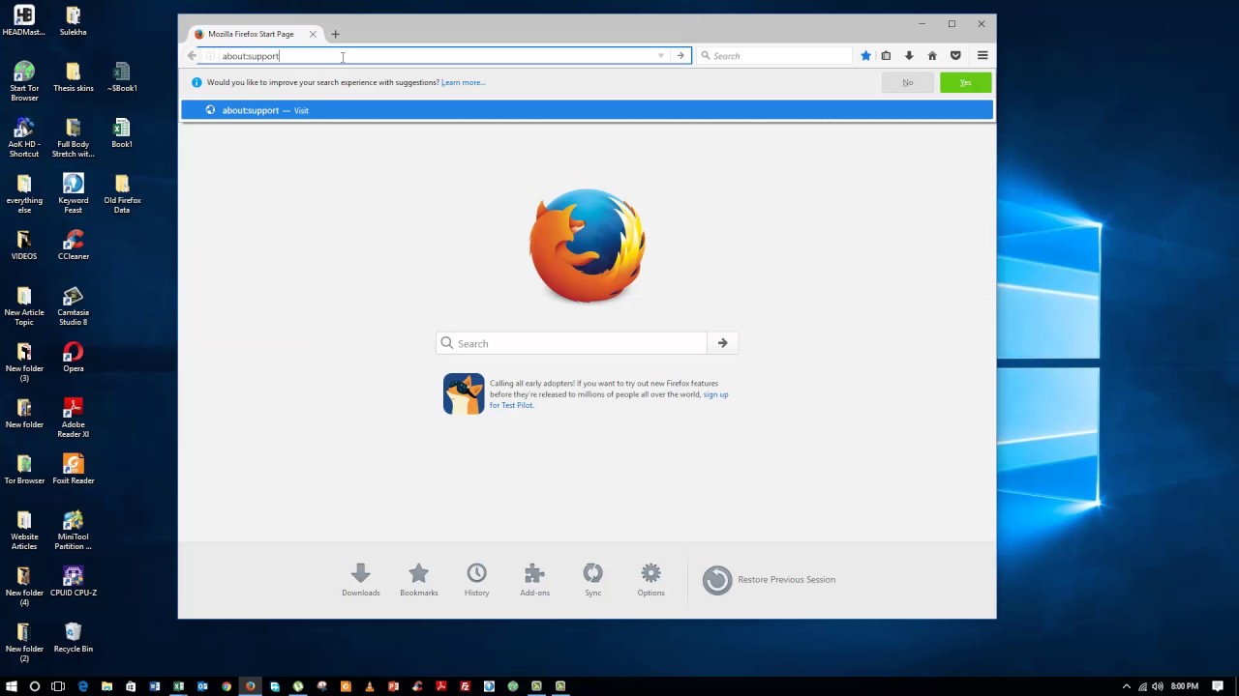
Task: Go to the Firefox Home page icon
Action: 932,56
